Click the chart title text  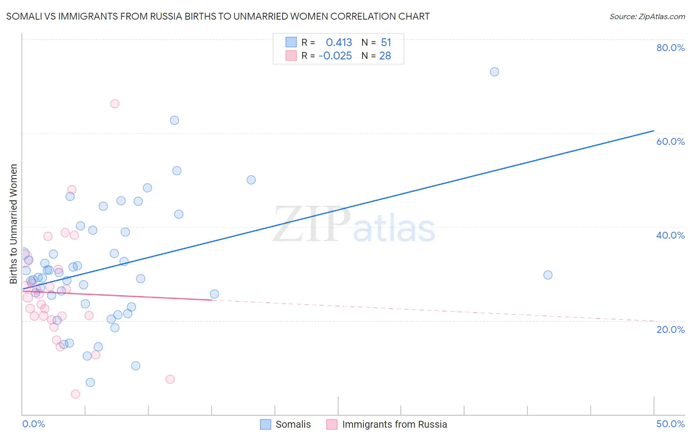[x=218, y=16]
